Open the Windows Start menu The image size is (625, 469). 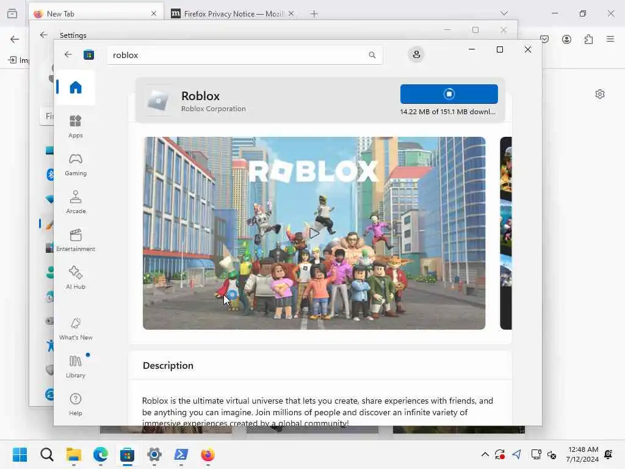click(20, 454)
